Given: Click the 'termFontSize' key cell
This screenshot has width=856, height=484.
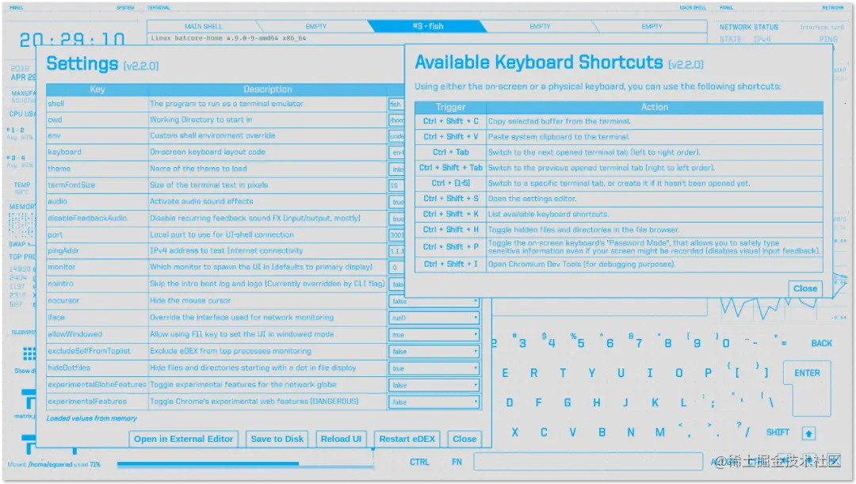Looking at the screenshot, I should pos(97,185).
